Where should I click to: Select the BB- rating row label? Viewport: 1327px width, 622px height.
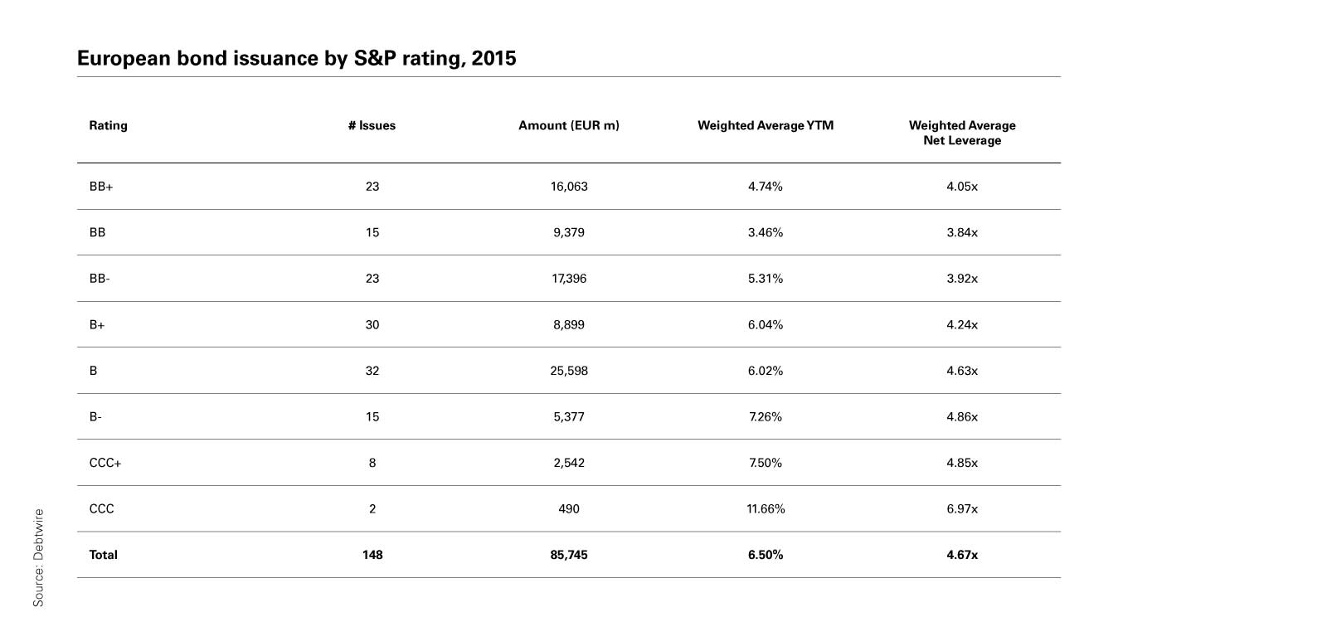coord(100,279)
